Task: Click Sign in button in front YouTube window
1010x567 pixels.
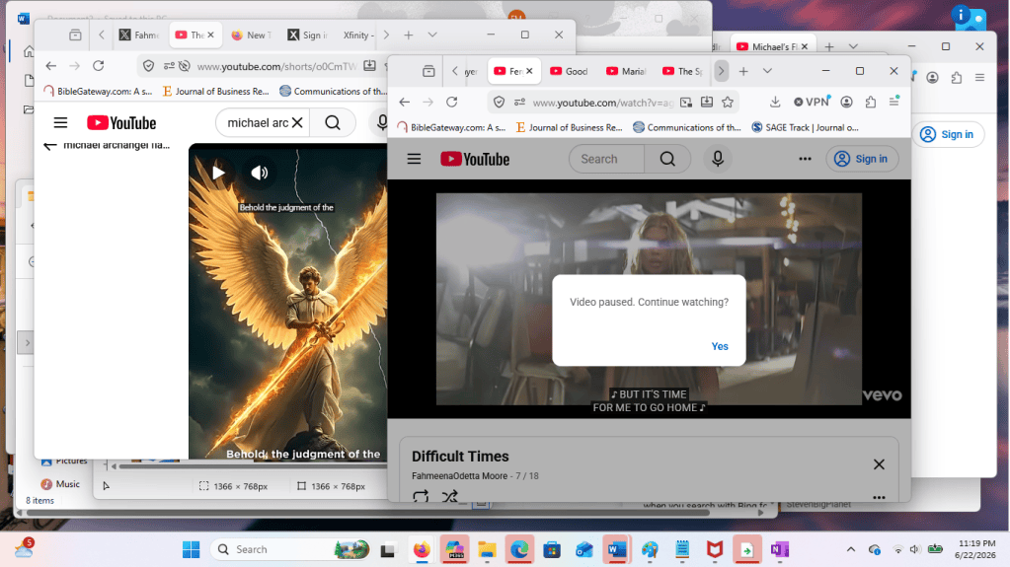Action: click(x=862, y=159)
